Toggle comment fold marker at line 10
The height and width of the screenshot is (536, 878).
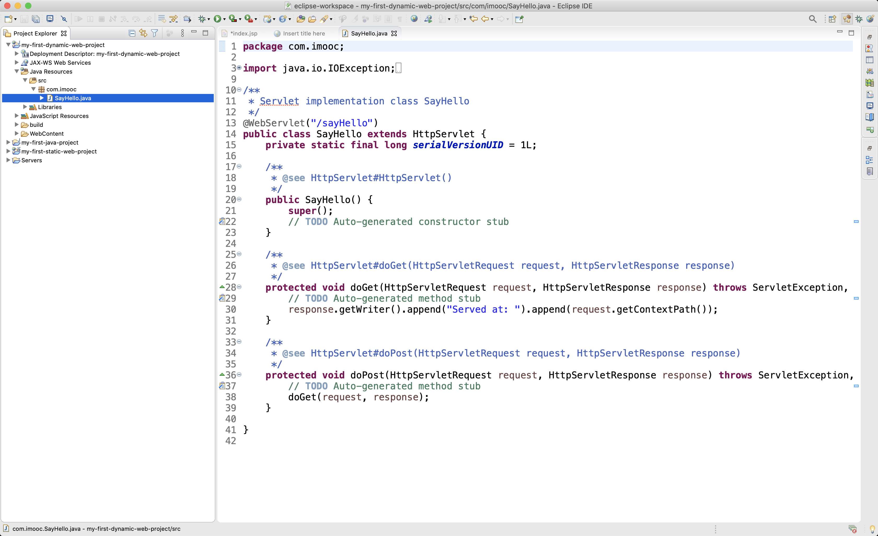tap(239, 89)
